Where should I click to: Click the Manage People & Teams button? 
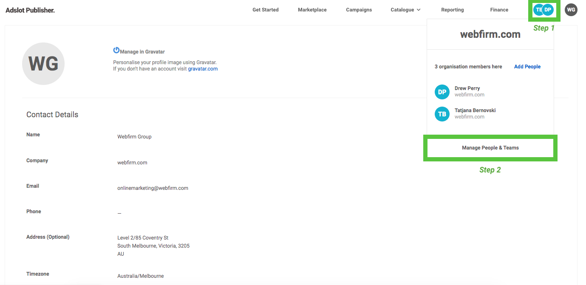tap(490, 148)
